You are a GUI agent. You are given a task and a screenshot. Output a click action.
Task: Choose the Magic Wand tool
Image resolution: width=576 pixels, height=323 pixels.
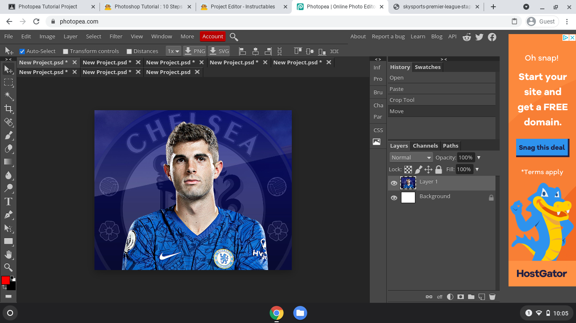[8, 96]
